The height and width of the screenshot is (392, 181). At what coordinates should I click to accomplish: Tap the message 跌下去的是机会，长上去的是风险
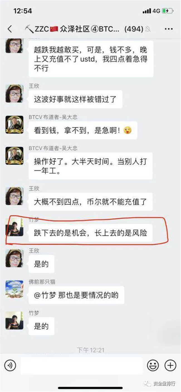tap(90, 232)
